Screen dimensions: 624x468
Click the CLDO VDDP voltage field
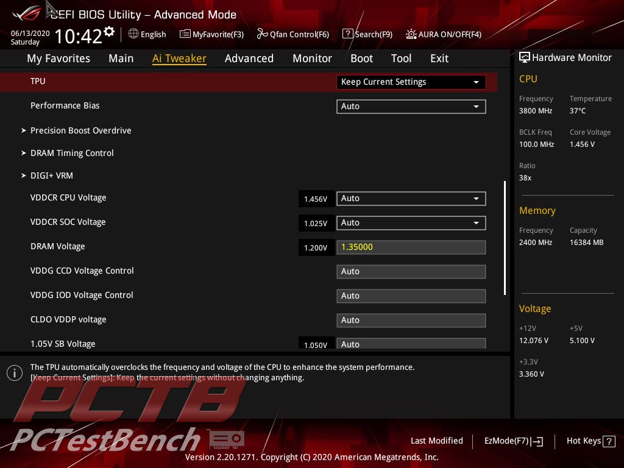click(x=411, y=320)
